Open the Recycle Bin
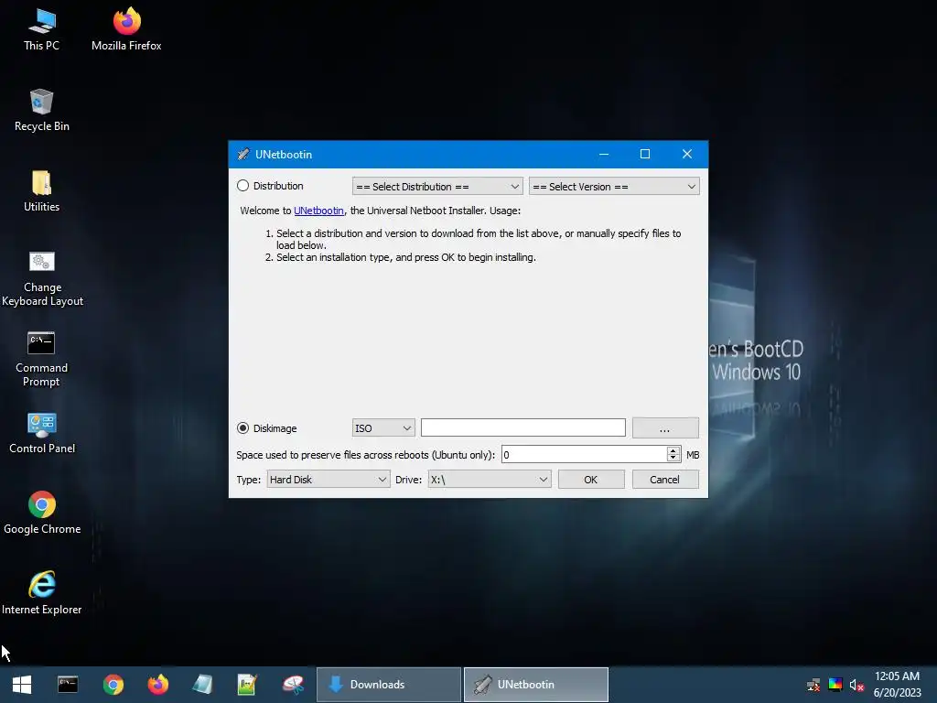Viewport: 937px width, 703px height. [42, 110]
